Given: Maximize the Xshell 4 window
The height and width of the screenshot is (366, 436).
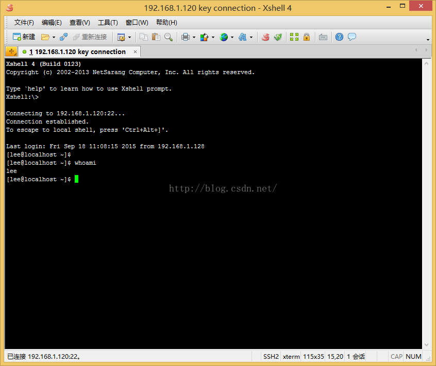Looking at the screenshot, I should point(403,6).
